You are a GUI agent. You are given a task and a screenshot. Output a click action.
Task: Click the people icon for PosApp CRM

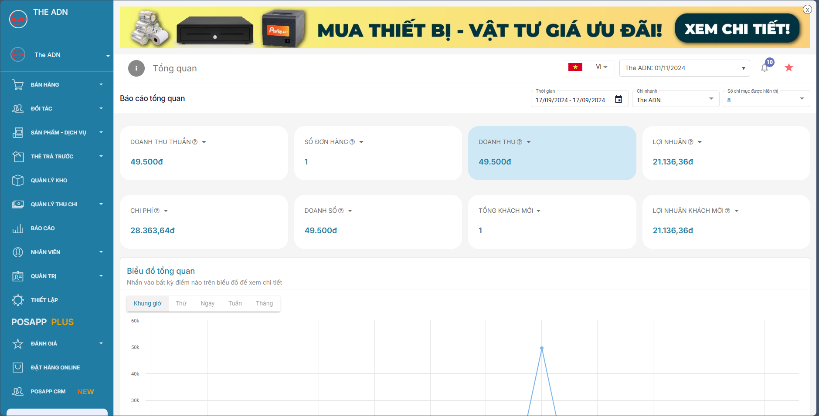click(18, 391)
